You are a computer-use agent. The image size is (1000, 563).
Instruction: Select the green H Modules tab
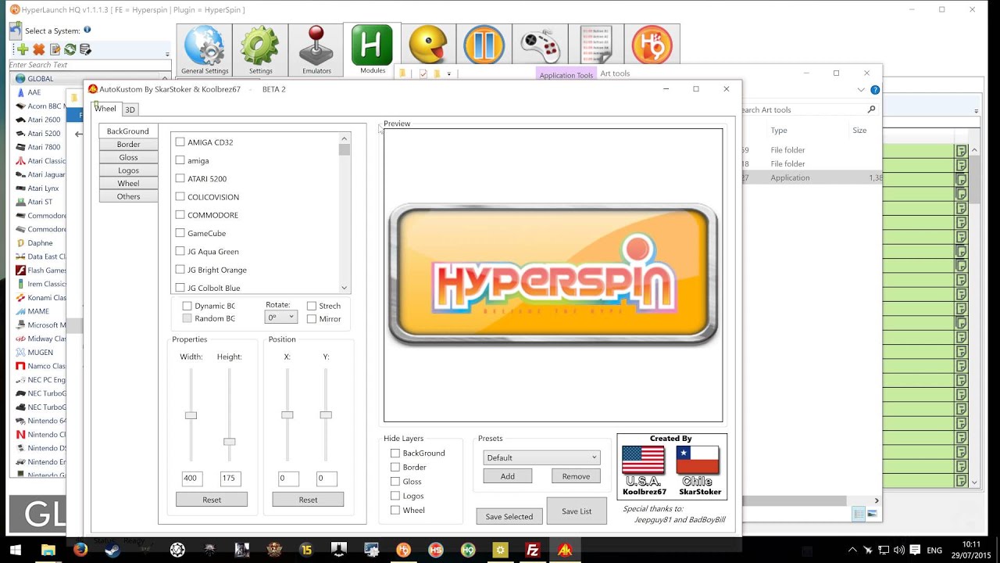click(x=373, y=51)
